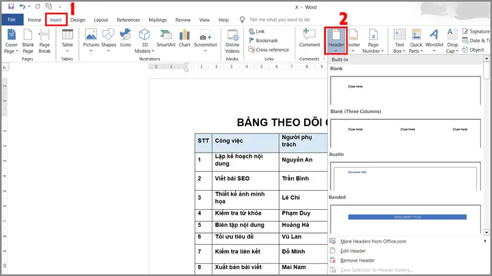Viewport: 492px width, 276px height.
Task: Expand the Screenshot dropdown arrow
Action: [205, 51]
